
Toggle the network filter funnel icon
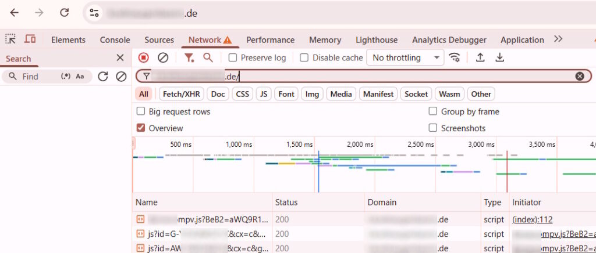(x=189, y=57)
